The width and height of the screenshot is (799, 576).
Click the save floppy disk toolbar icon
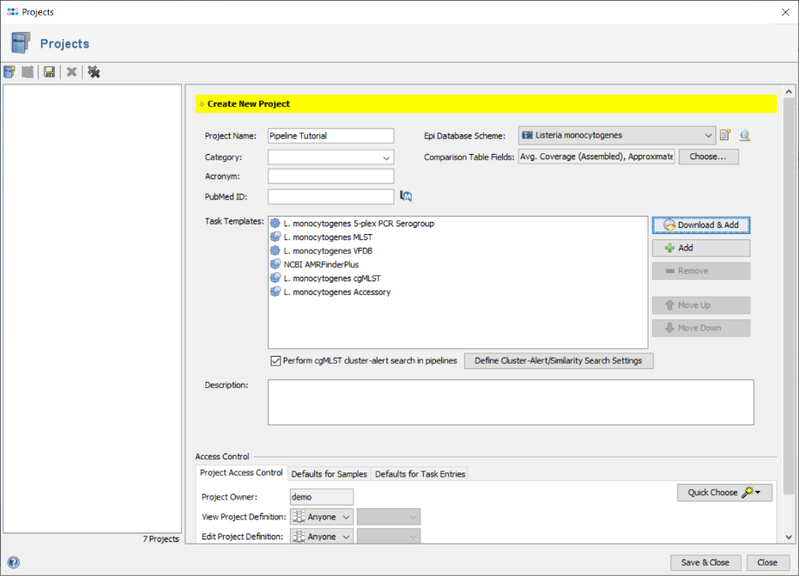coord(50,72)
